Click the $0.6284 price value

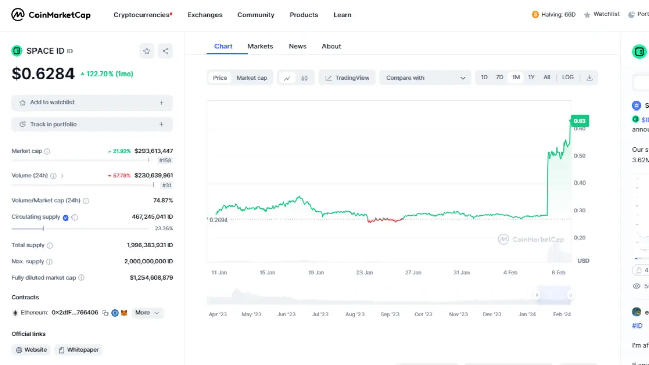43,74
